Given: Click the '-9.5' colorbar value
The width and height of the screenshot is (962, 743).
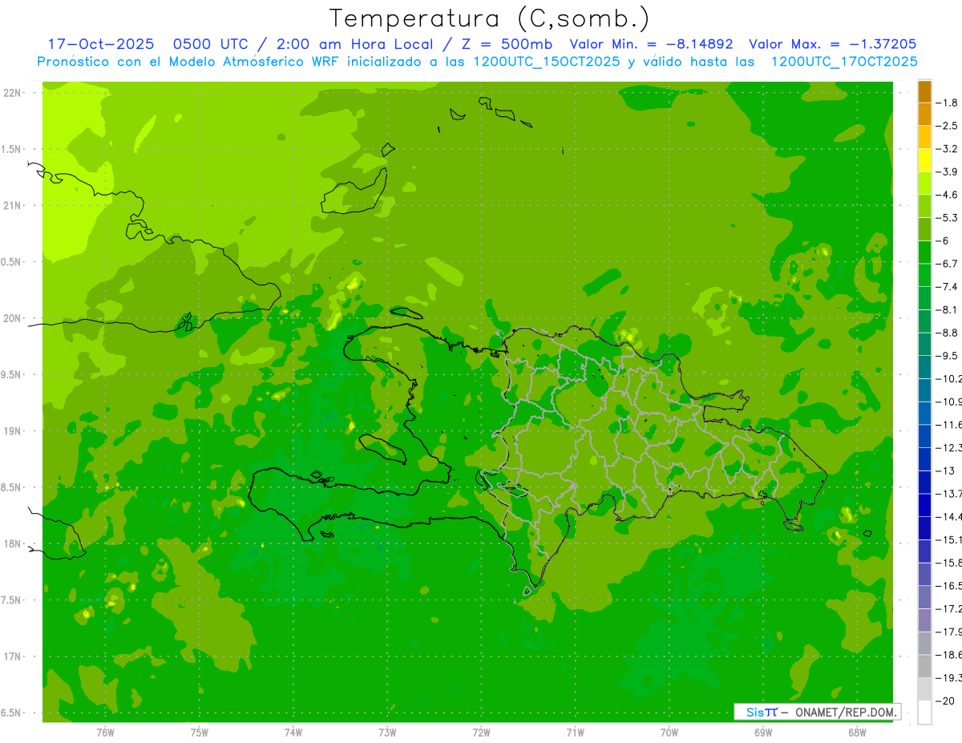Looking at the screenshot, I should (948, 355).
